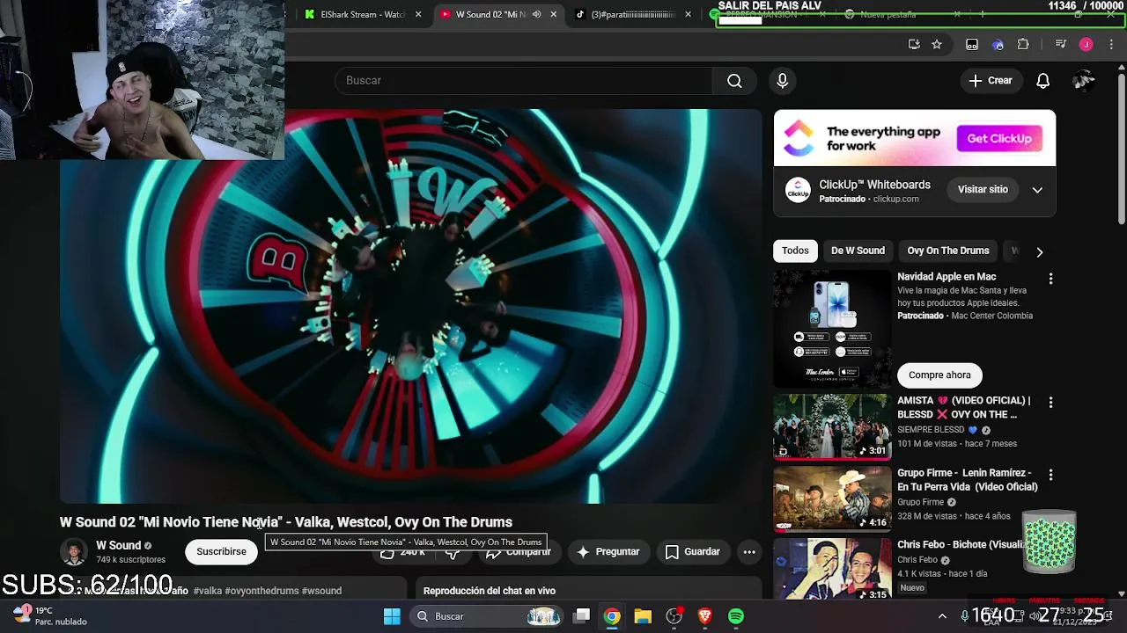
Task: Click the W Sound channel name
Action: click(x=118, y=546)
